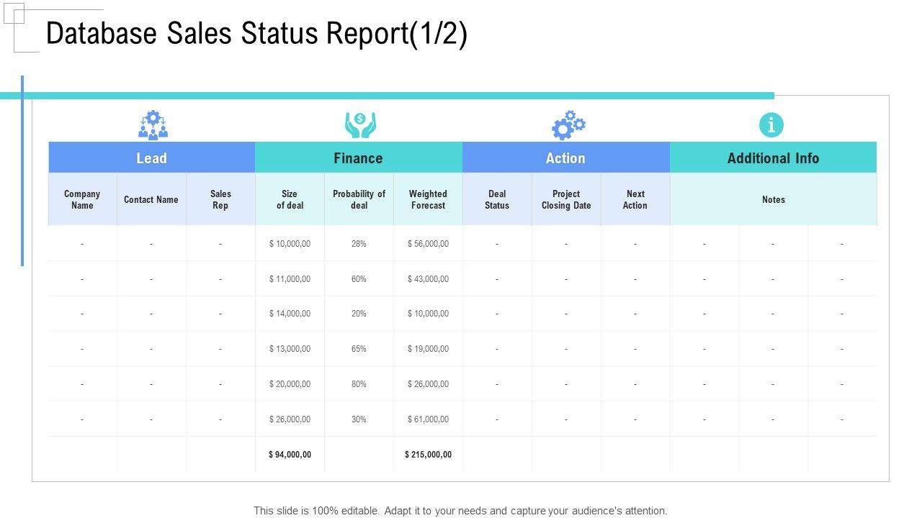This screenshot has height=518, width=922.
Task: Click the Notes column header
Action: point(774,199)
